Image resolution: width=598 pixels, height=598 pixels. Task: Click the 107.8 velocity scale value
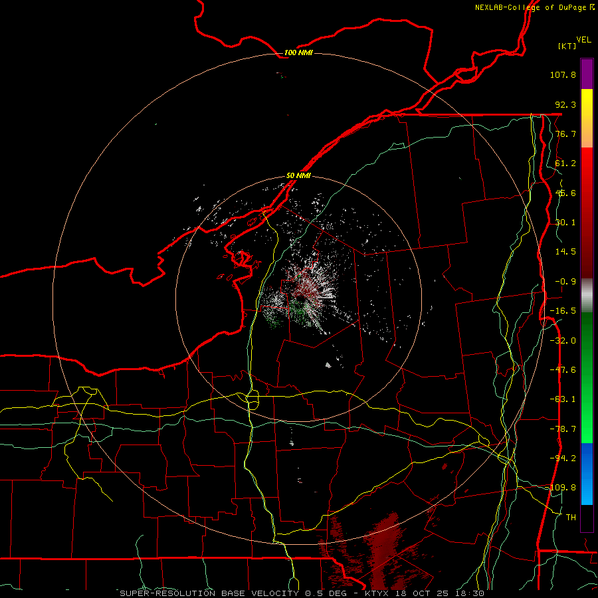(x=563, y=74)
